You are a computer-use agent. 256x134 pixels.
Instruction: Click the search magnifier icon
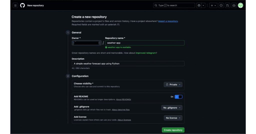click(x=156, y=5)
